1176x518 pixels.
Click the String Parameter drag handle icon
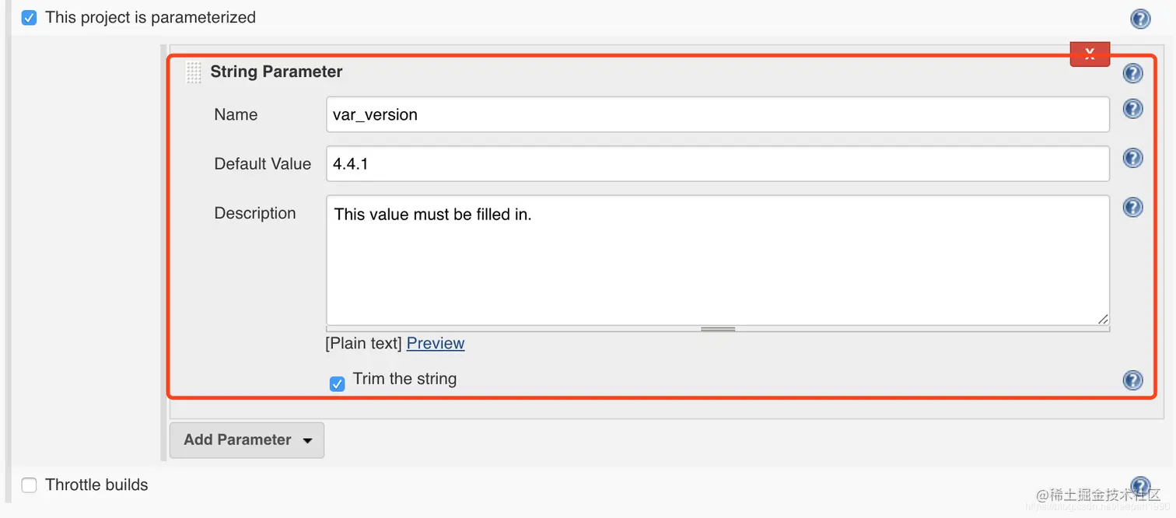(x=194, y=72)
